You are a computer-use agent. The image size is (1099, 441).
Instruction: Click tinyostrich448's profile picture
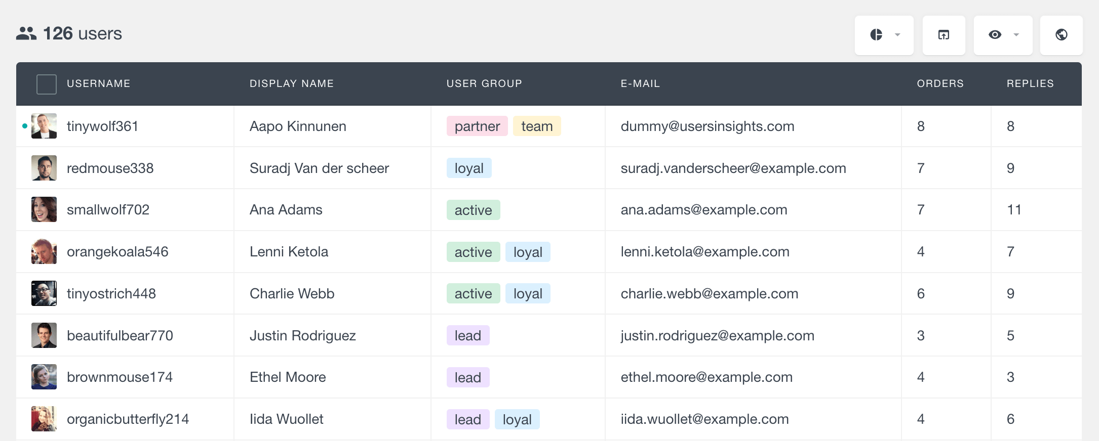click(x=44, y=293)
